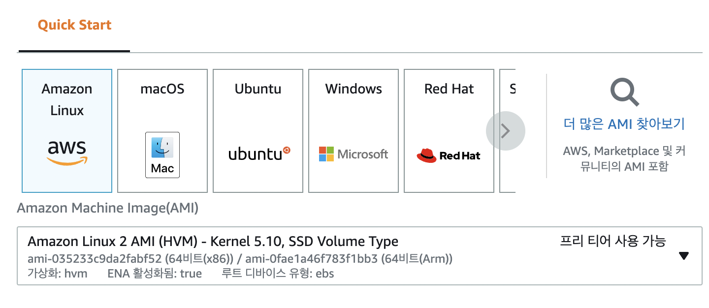Viewport: 709px width, 308px height.
Task: Open the 더 많은 AMI 찾아보기 link
Action: 624,123
